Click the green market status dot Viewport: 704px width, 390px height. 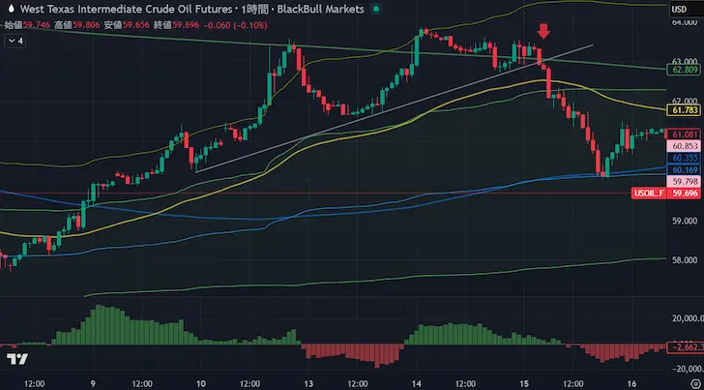click(x=376, y=9)
